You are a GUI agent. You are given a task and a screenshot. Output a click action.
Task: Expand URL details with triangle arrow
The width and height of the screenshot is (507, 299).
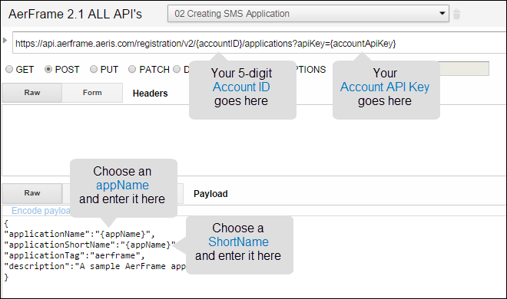[x=5, y=41]
